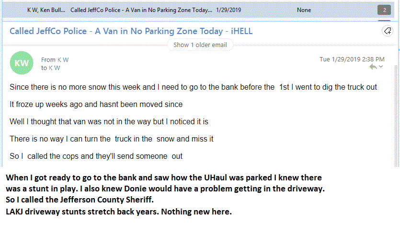Click the KW sender avatar
Screen dimensions: 400x225
coord(22,63)
